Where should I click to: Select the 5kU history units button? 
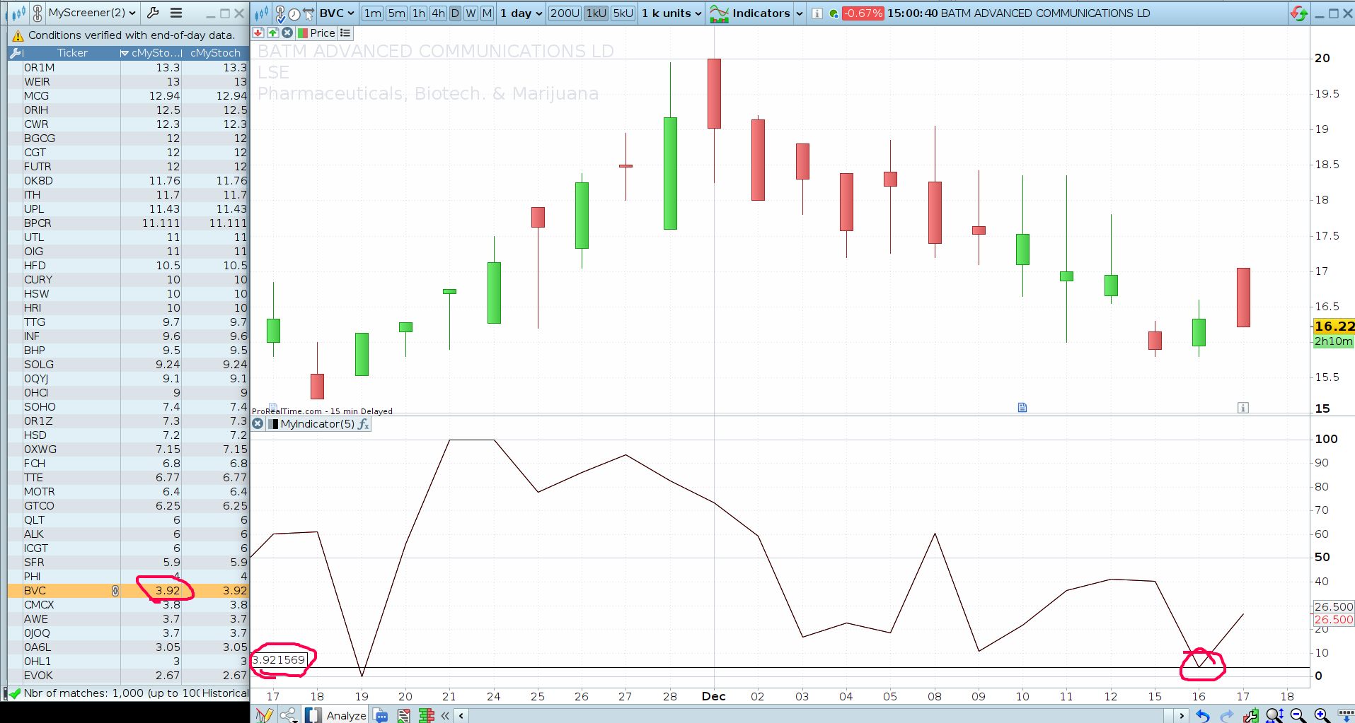(623, 13)
